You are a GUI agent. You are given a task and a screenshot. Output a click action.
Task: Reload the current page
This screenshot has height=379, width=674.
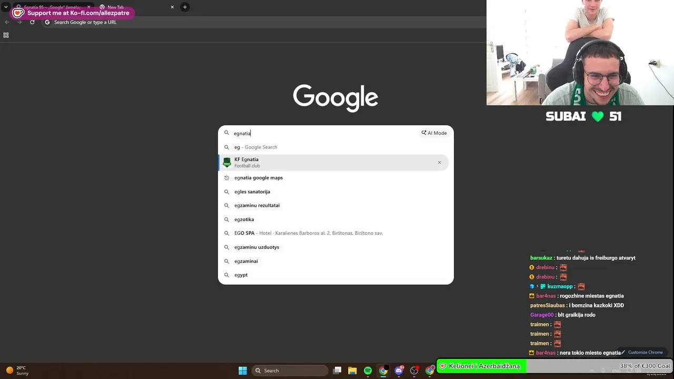click(x=32, y=22)
